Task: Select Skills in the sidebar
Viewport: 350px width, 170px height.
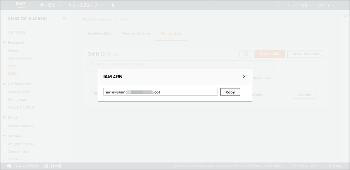Action: pyautogui.click(x=12, y=73)
